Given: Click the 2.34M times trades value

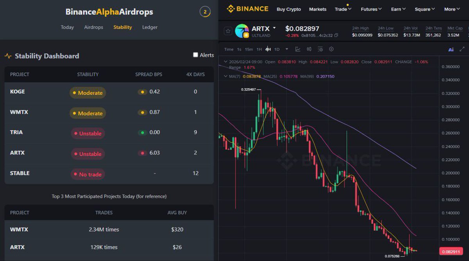Looking at the screenshot, I should click(x=104, y=229).
